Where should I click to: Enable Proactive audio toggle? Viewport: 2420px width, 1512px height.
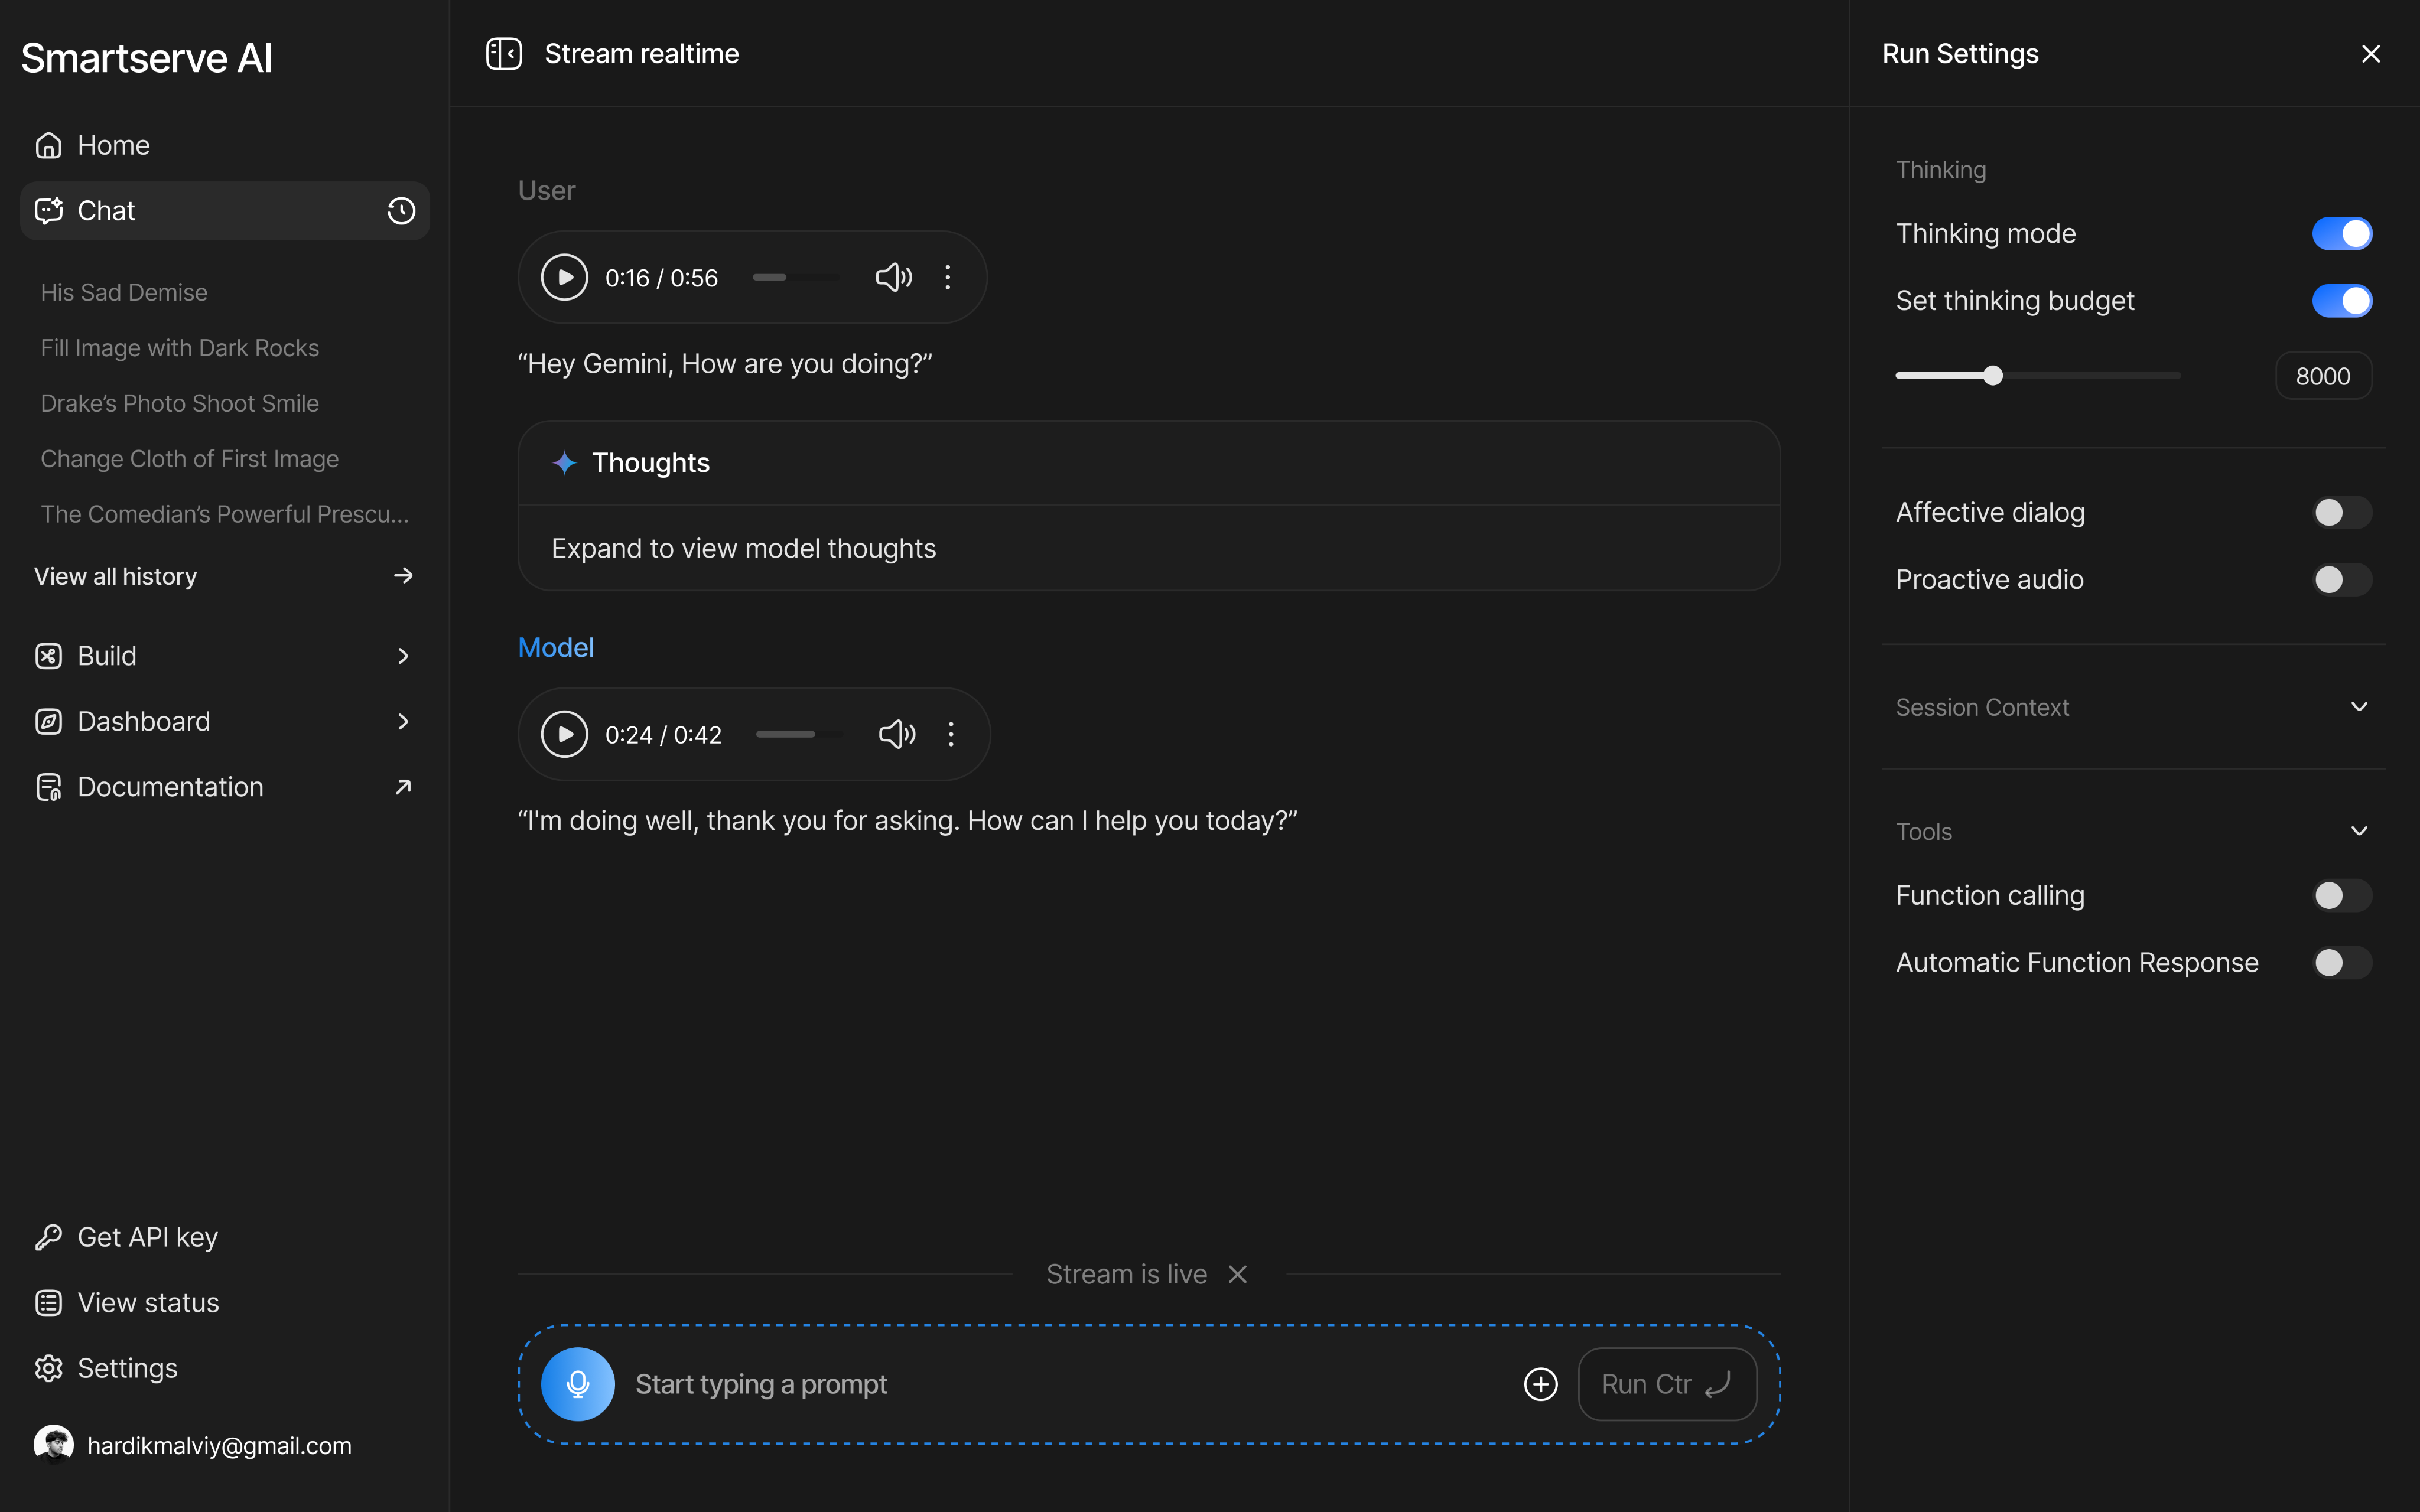click(2342, 579)
